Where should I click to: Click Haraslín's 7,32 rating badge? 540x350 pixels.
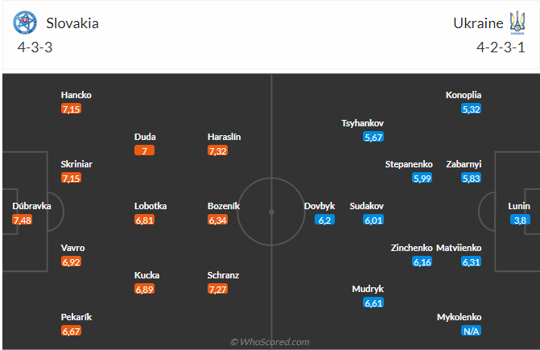(217, 150)
